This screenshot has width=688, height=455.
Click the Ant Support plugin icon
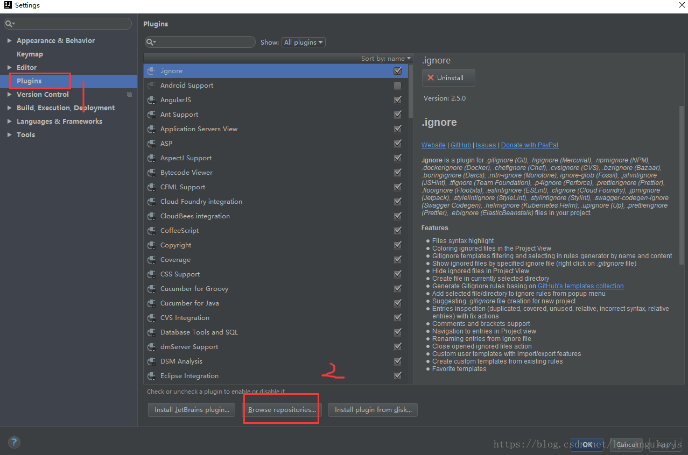[x=152, y=115]
